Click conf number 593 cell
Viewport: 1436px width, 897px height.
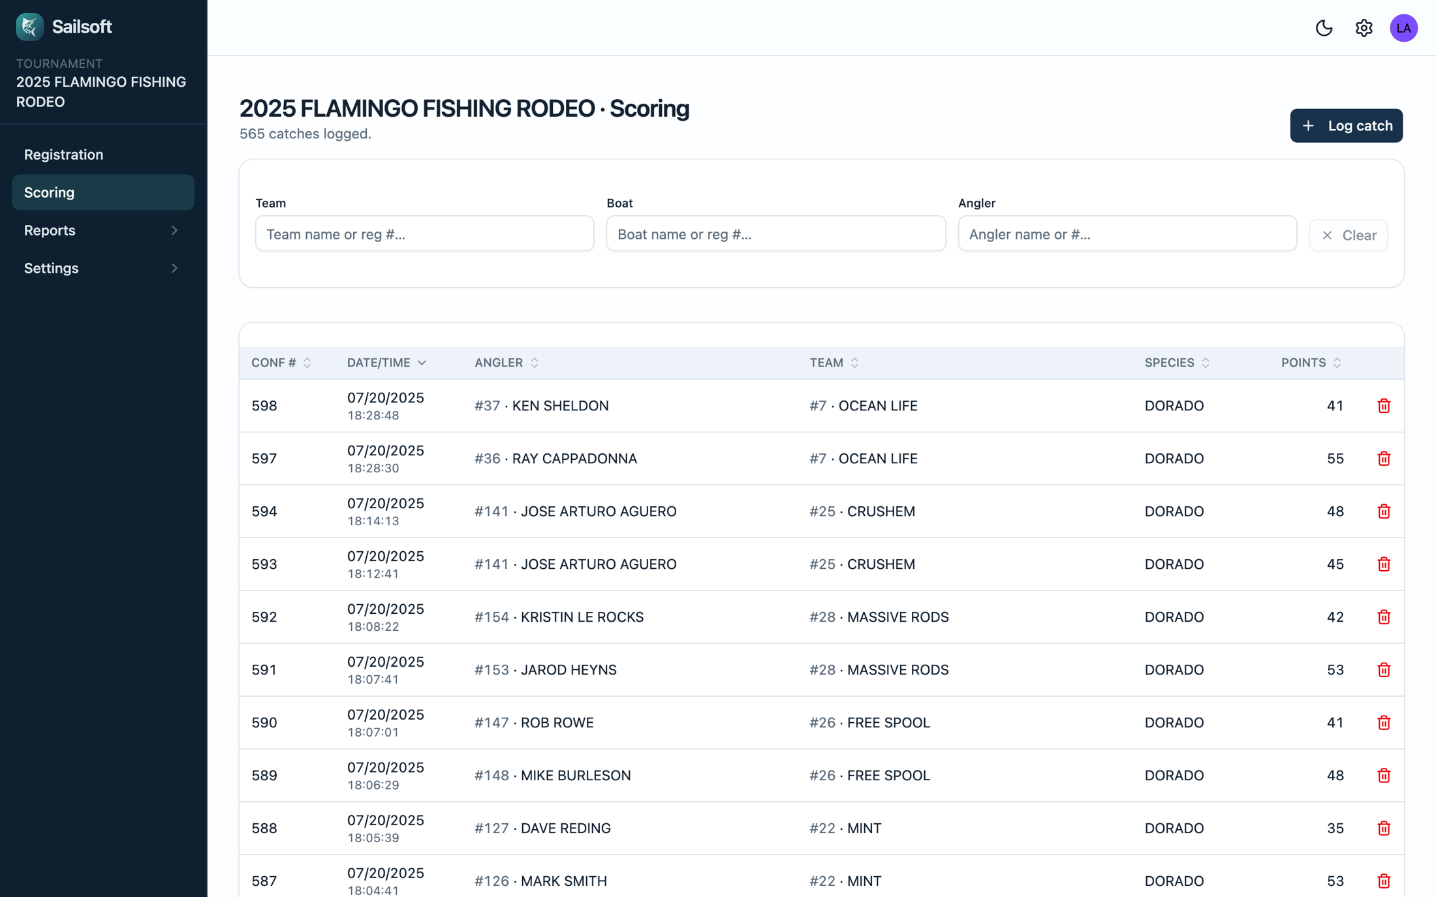(264, 564)
